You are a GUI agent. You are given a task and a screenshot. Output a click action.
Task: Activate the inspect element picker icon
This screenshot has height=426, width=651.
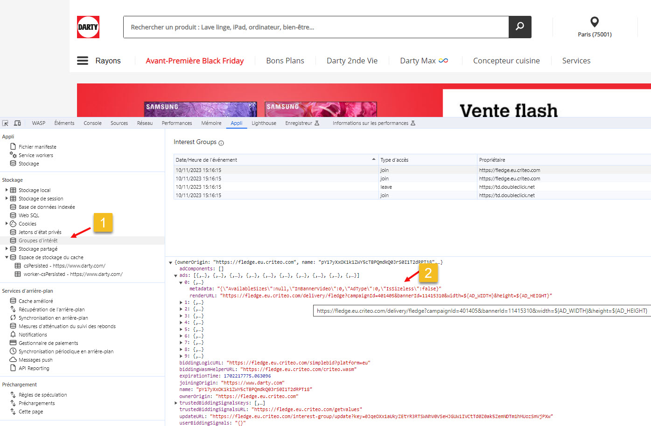click(x=5, y=123)
